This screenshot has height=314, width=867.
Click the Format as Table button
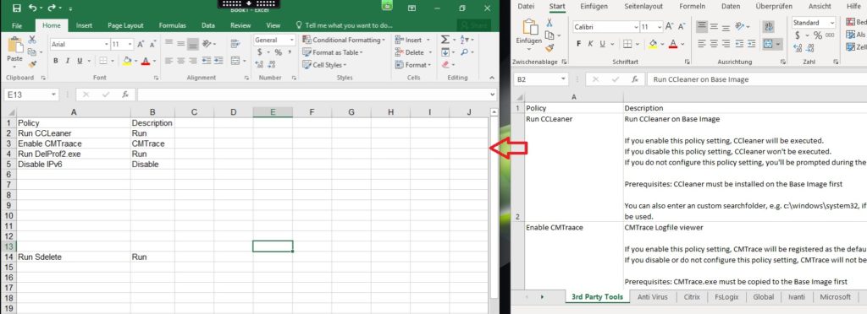click(x=333, y=52)
